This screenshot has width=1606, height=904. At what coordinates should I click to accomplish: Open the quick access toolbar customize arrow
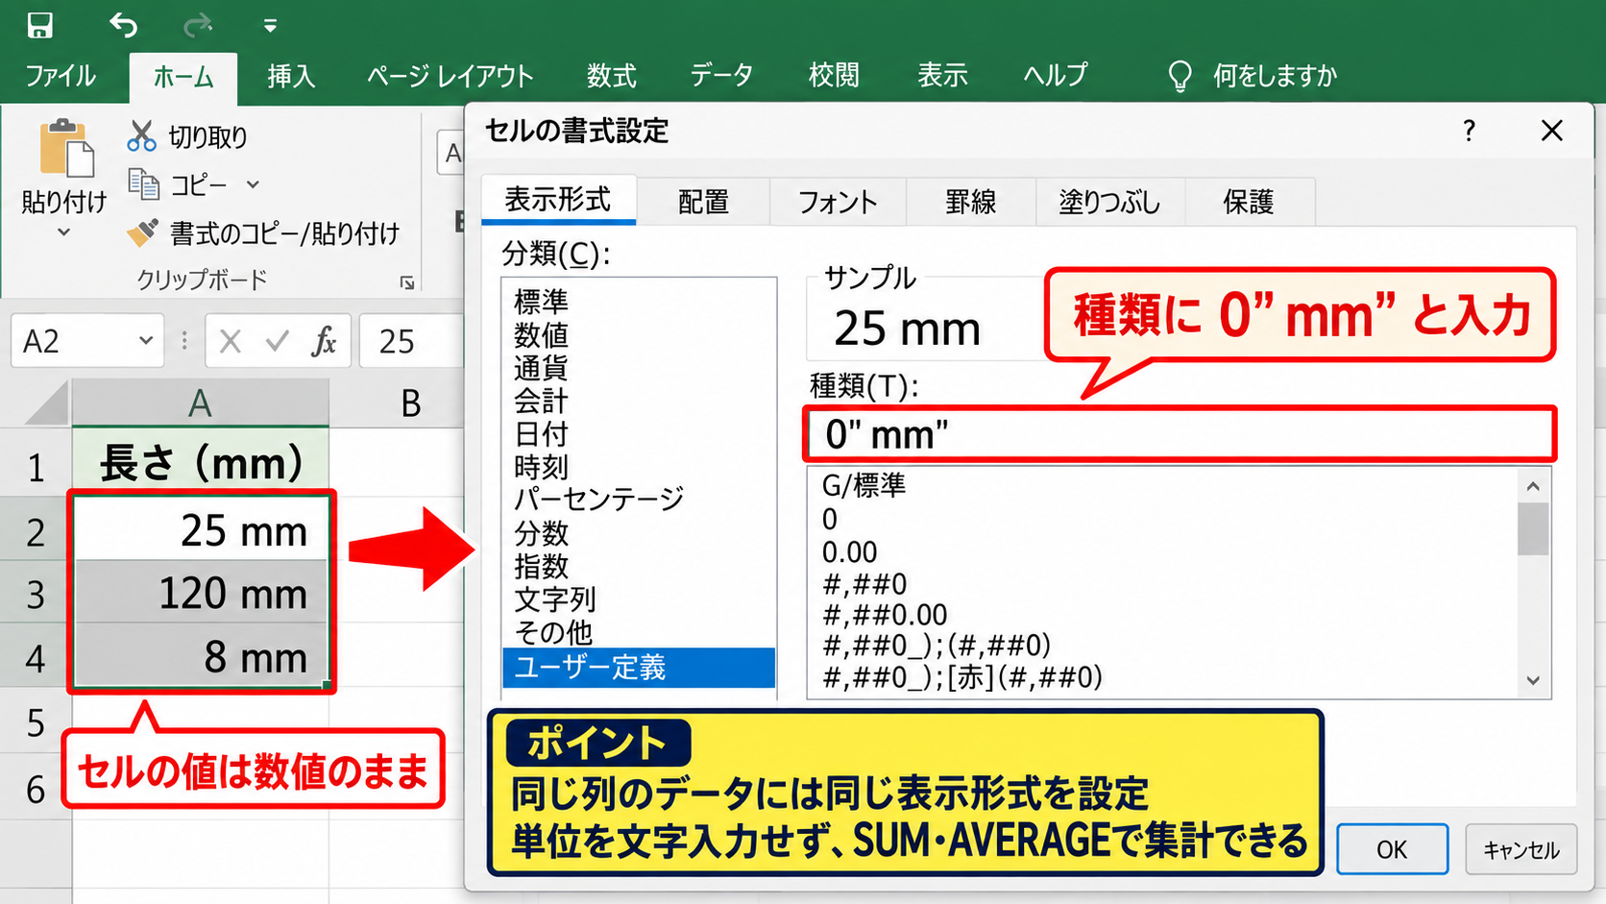tap(270, 26)
